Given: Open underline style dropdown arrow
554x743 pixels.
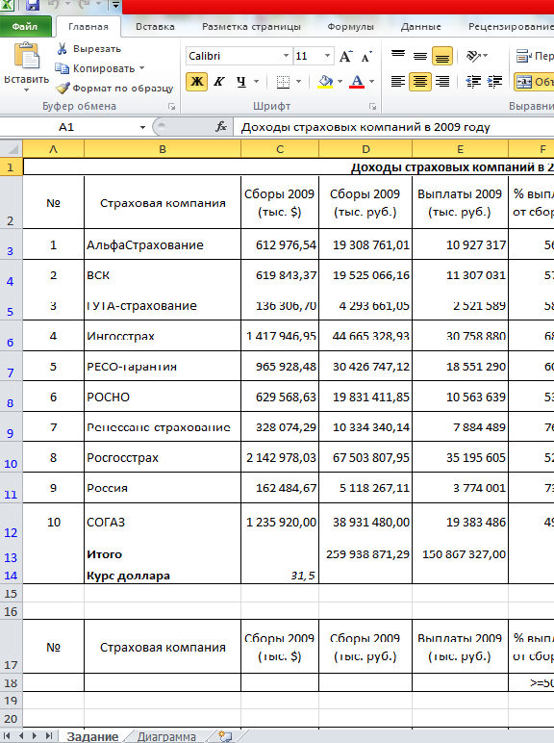Looking at the screenshot, I should [x=256, y=82].
